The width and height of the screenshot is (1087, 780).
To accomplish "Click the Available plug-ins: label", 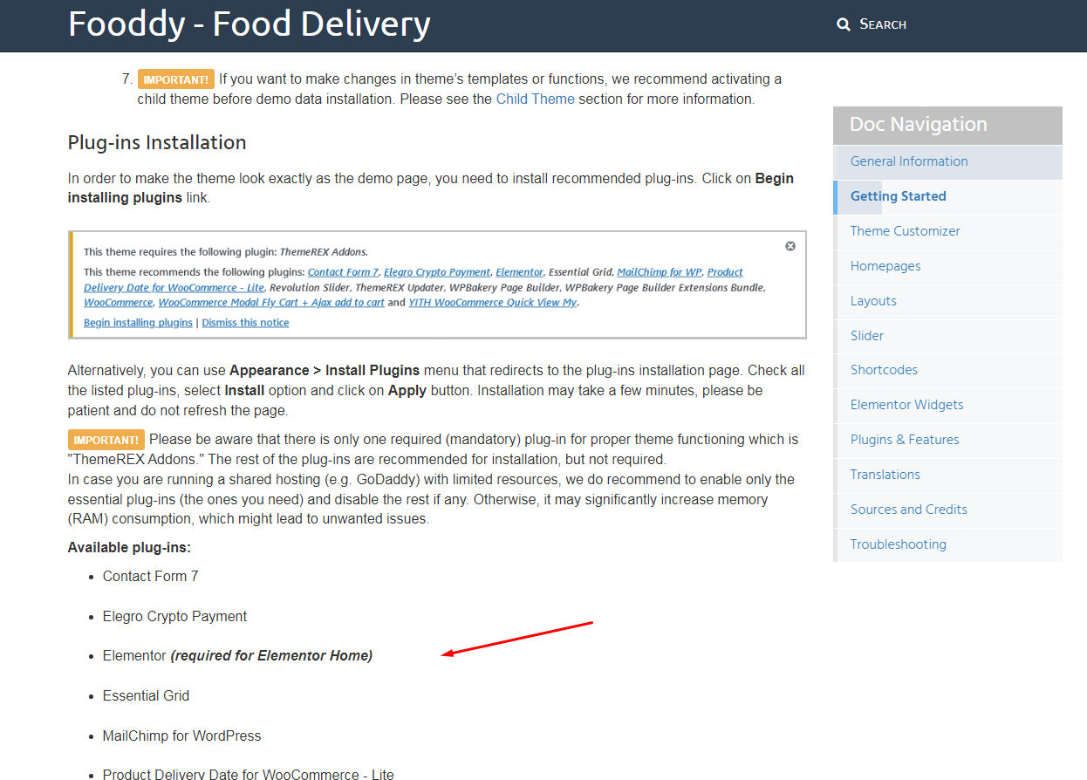I will click(129, 548).
